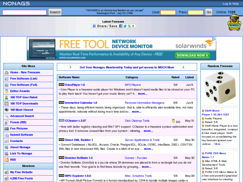
Task: Click the speech icon beside Forum (BB)
Action: click(6, 122)
